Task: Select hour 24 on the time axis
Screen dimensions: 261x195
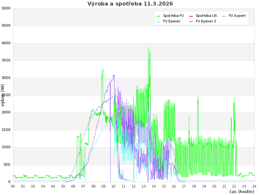Action: pos(254,186)
